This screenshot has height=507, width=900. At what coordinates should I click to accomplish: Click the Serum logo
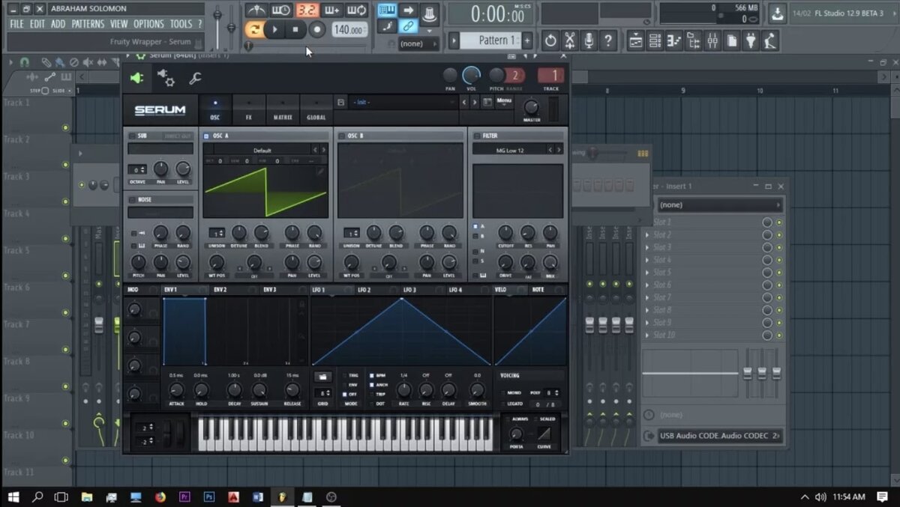(160, 110)
